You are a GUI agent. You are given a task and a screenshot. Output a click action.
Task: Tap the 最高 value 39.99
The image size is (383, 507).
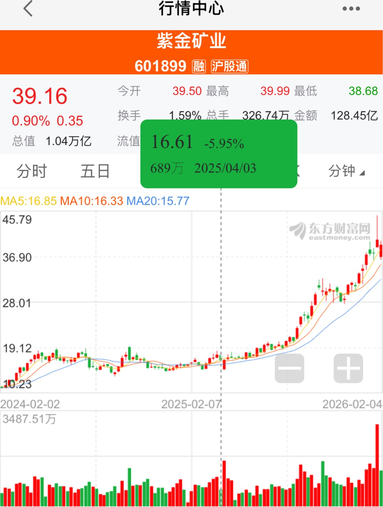click(x=275, y=91)
